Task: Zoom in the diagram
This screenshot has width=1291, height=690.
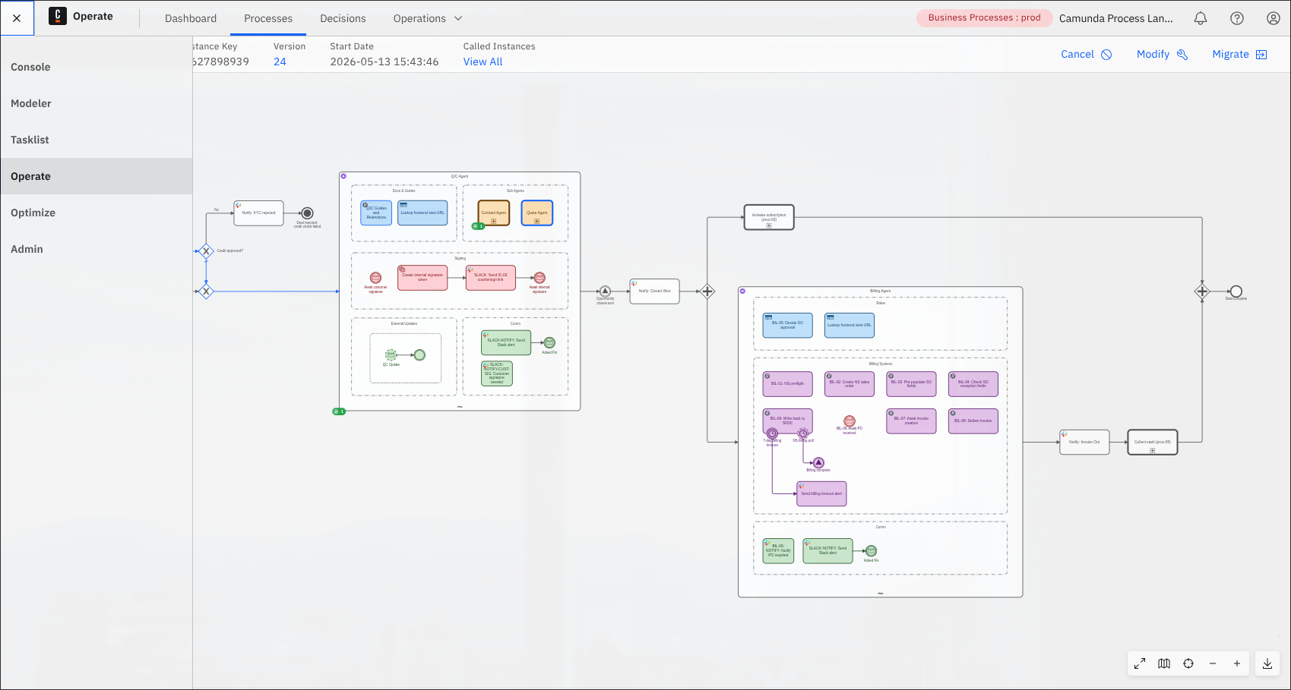Action: coord(1237,663)
